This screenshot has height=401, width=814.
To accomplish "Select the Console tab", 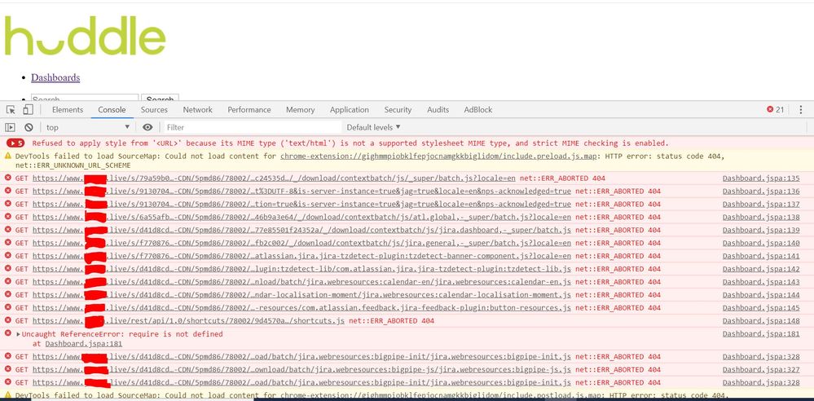I will click(112, 109).
